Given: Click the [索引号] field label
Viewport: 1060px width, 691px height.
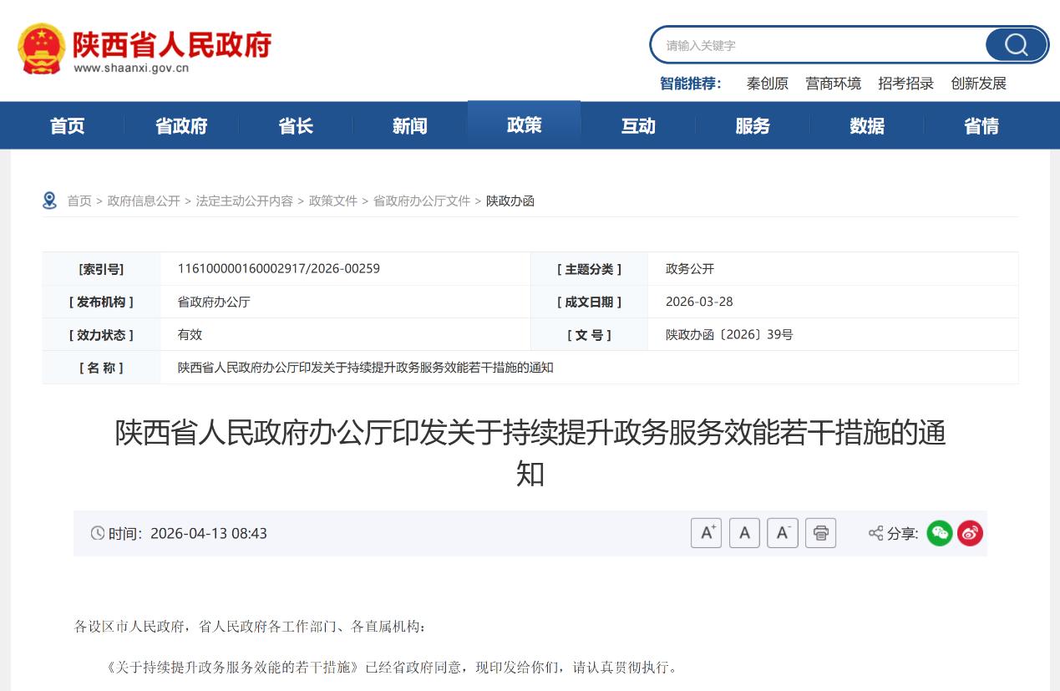Looking at the screenshot, I should click(x=101, y=269).
